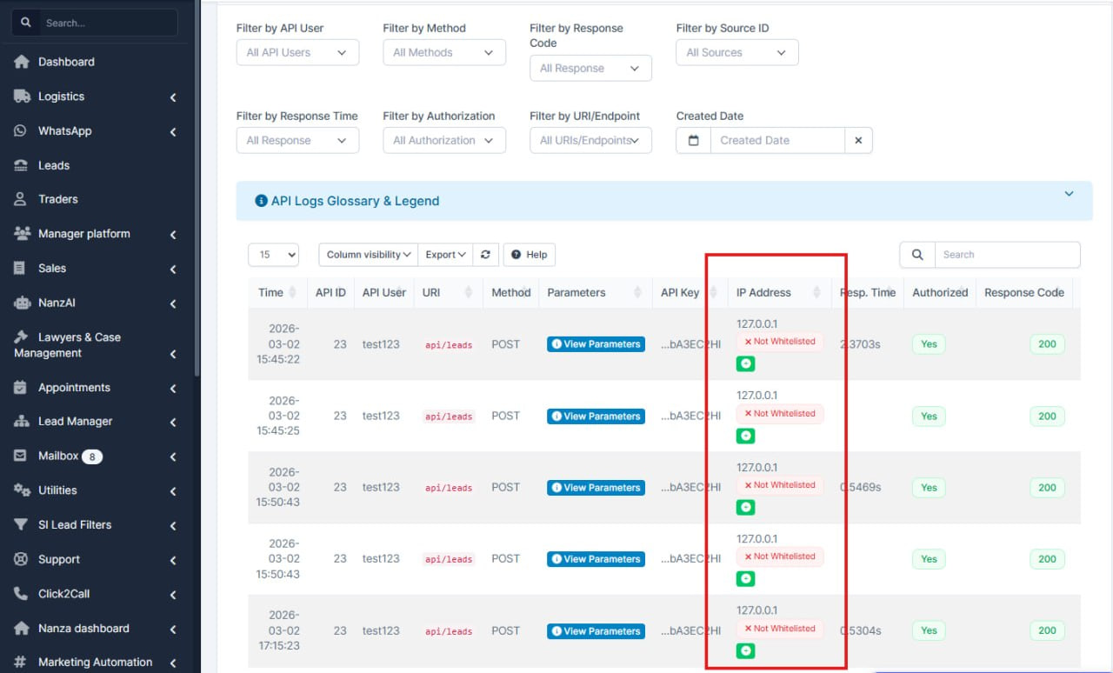This screenshot has width=1113, height=673.
Task: Expand the Logistics menu
Action: click(x=173, y=97)
